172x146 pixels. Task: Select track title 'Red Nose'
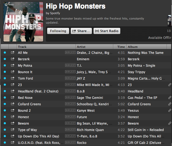point(25,98)
